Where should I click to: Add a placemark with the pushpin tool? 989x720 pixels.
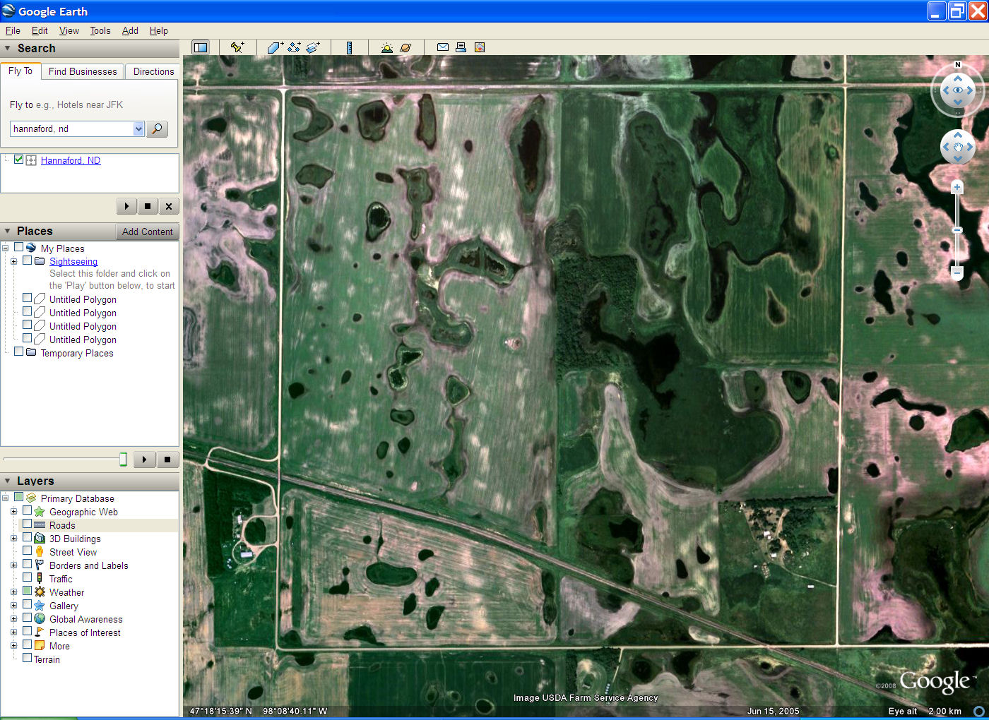coord(237,47)
